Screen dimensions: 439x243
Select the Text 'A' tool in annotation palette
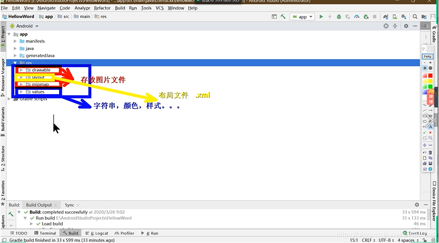pos(431,127)
